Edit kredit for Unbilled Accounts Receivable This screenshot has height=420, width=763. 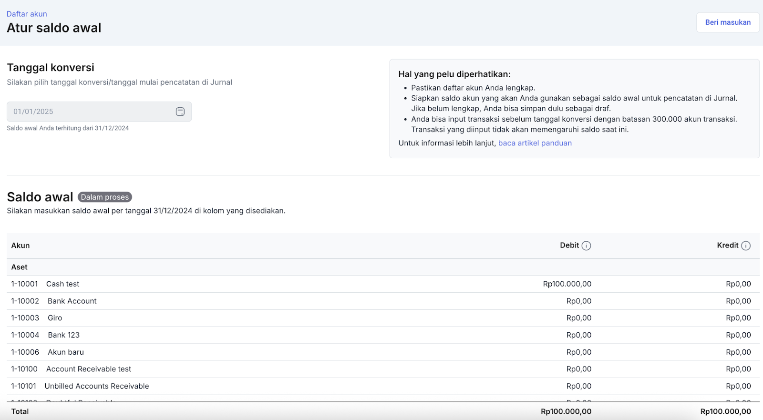pyautogui.click(x=738, y=386)
